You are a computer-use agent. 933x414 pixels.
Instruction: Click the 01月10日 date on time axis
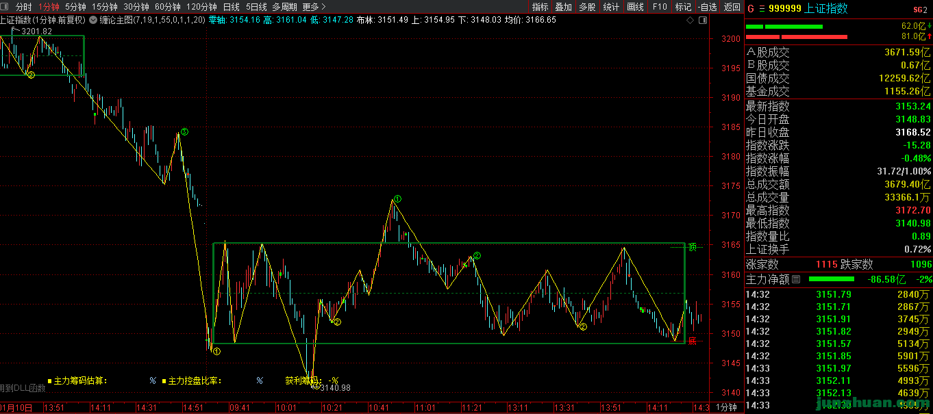16,407
